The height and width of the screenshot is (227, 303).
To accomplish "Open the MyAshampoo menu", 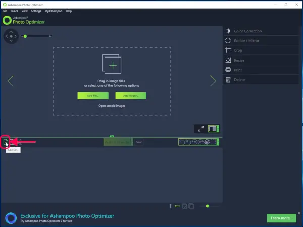I will (53, 11).
